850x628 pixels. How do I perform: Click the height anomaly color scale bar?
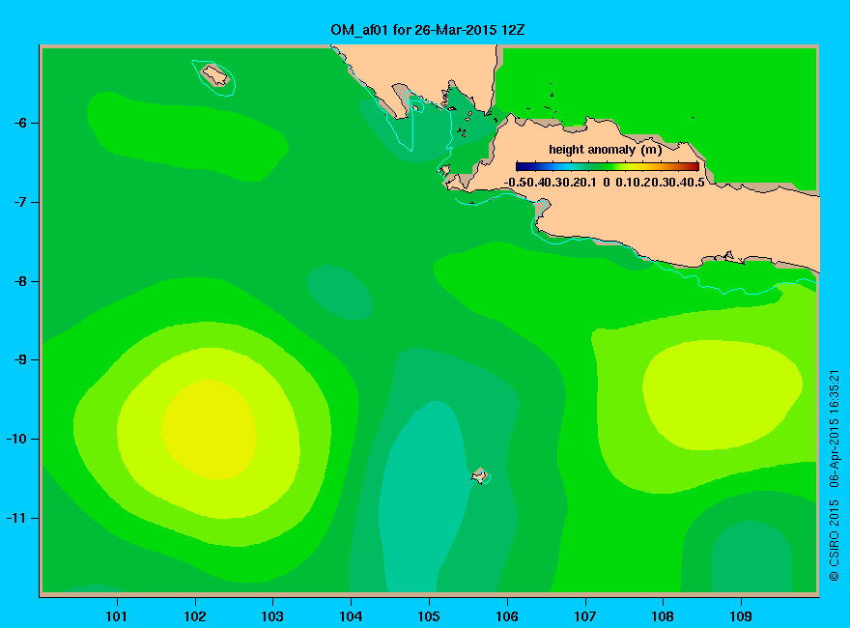608,166
